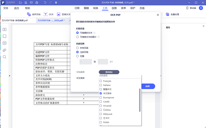Open the quick access dropdown arrow
The height and width of the screenshot is (128, 206).
point(56,3)
